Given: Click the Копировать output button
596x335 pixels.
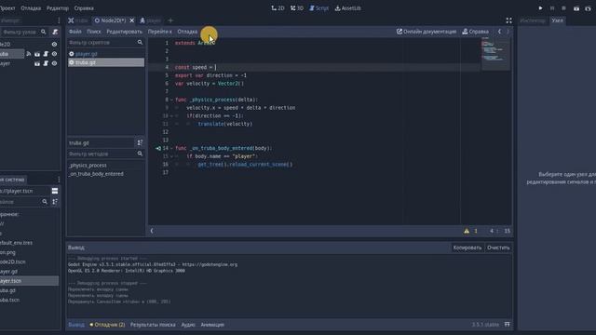Looking at the screenshot, I should (467, 248).
